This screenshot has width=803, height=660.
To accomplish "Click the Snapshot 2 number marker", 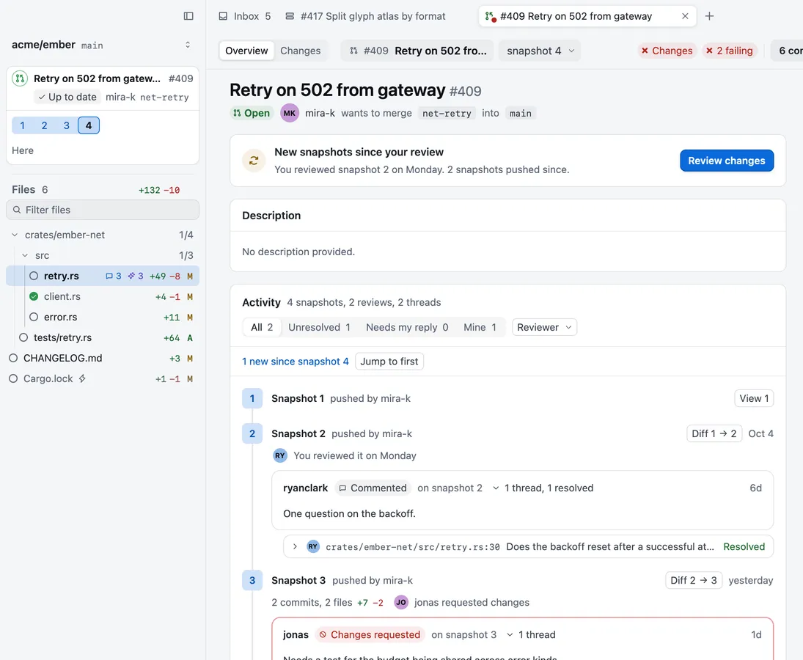I will tap(252, 433).
